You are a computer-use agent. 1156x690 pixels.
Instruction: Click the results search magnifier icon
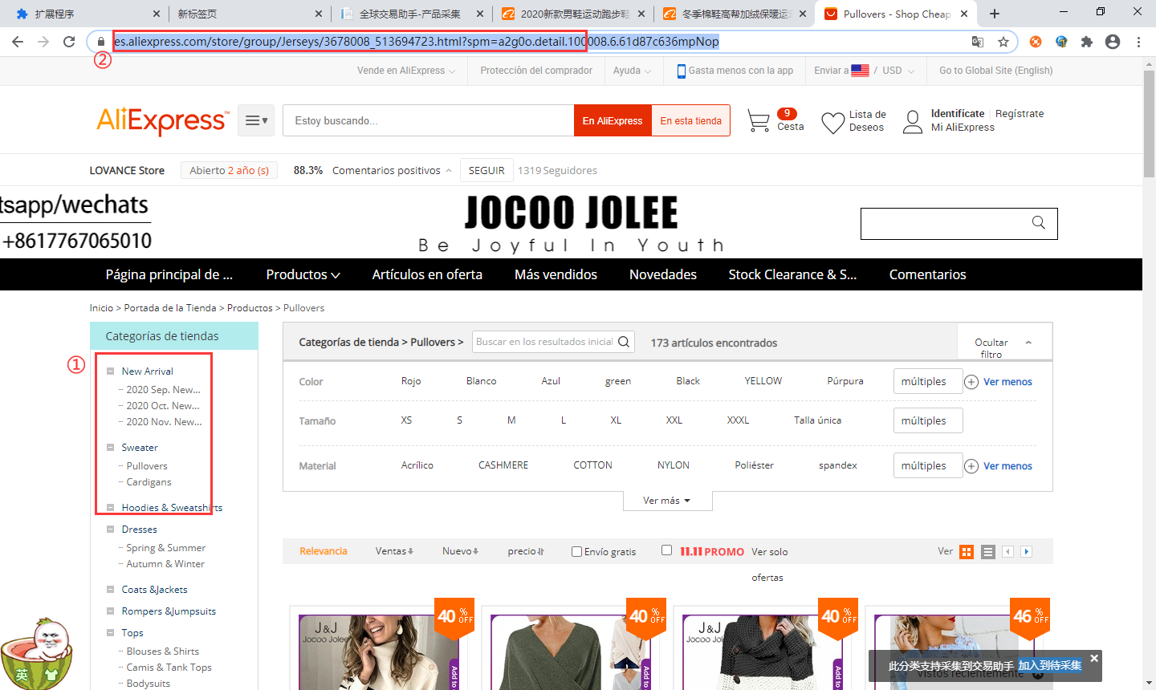point(624,342)
